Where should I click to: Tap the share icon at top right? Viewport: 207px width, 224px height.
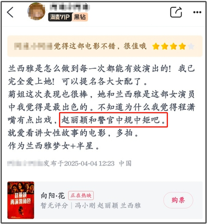176,12
